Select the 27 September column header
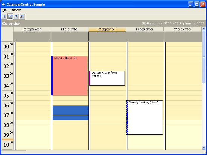Viewport: 207px width, 155px height. [183, 29]
